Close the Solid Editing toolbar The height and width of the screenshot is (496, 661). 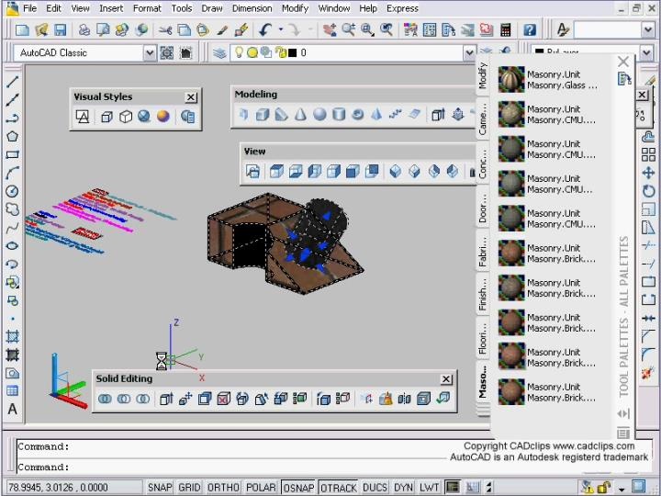446,379
